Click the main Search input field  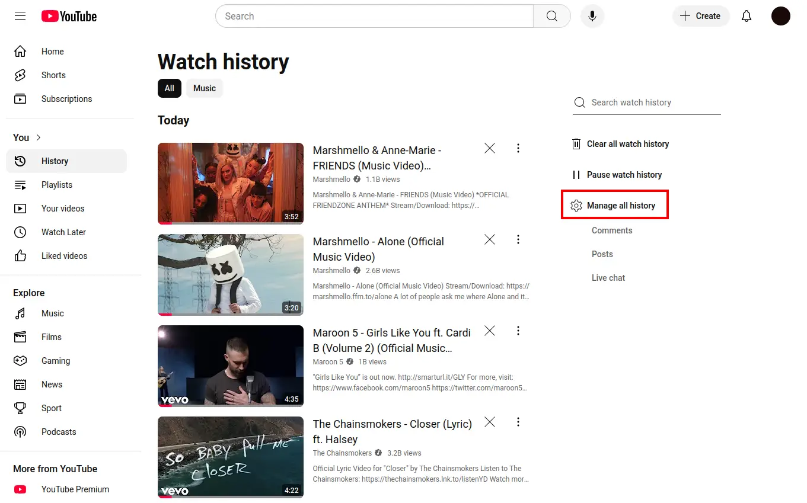coord(375,16)
